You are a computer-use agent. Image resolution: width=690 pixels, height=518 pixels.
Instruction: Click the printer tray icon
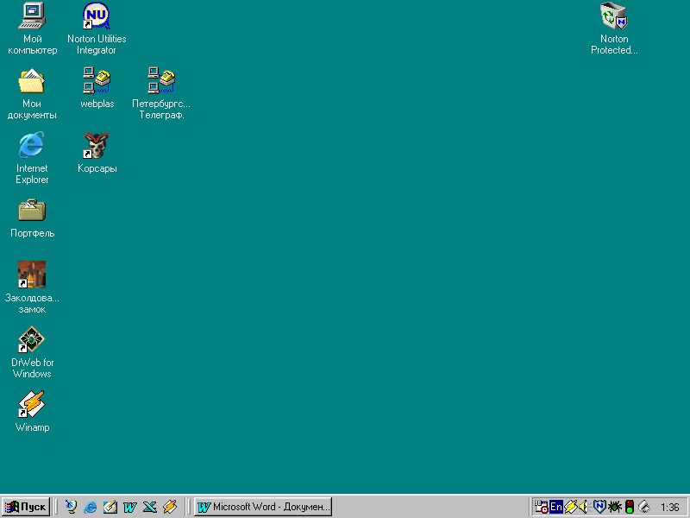[x=643, y=507]
